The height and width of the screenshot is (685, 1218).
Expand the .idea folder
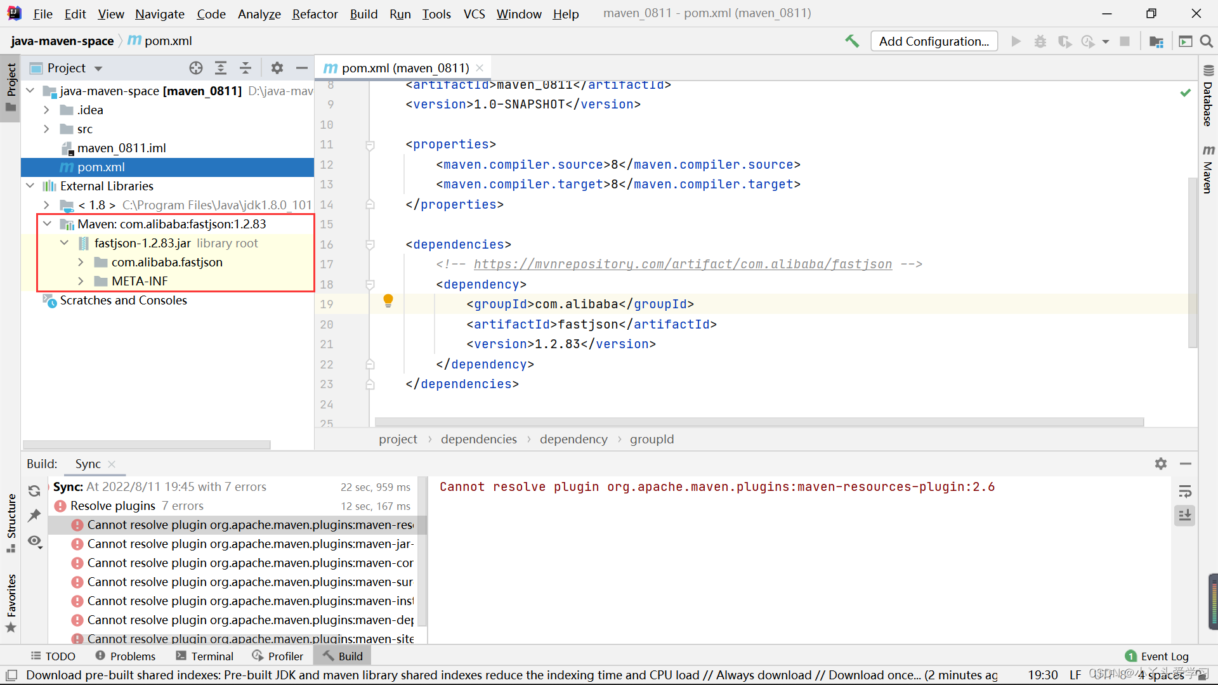[x=47, y=110]
